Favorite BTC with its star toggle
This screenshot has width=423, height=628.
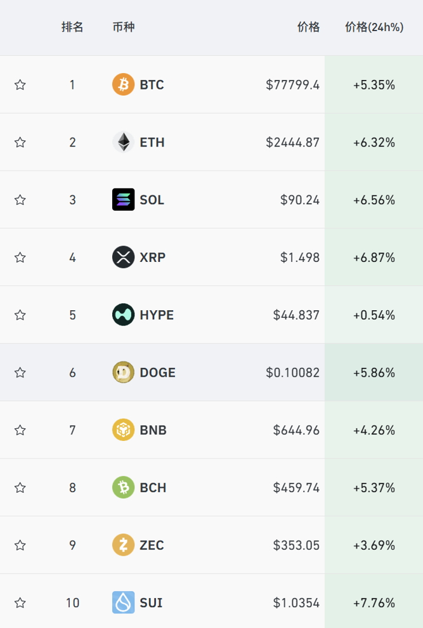[x=20, y=85]
